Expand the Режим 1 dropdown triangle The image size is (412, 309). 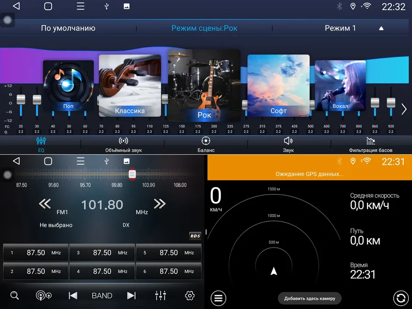point(381,28)
